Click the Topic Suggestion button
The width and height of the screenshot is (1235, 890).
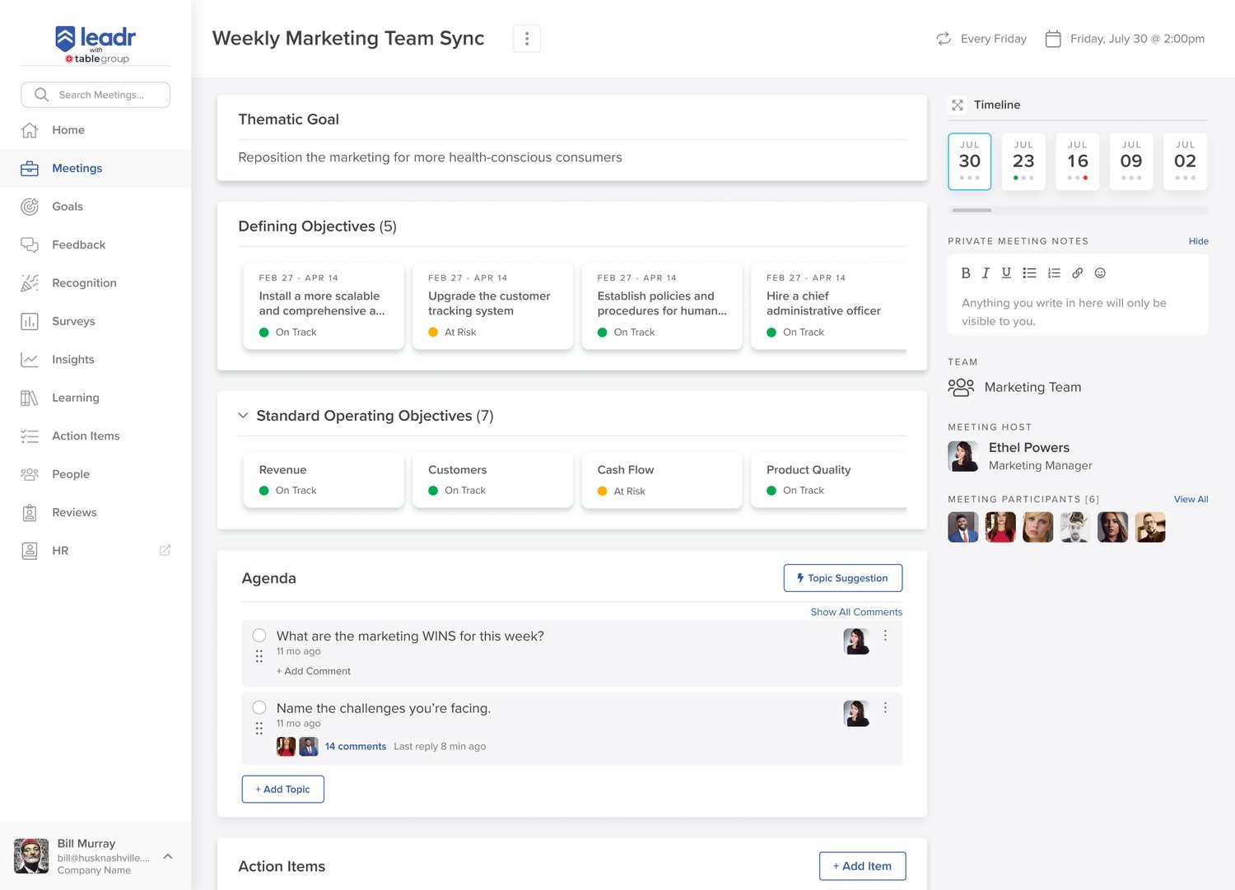pyautogui.click(x=842, y=578)
